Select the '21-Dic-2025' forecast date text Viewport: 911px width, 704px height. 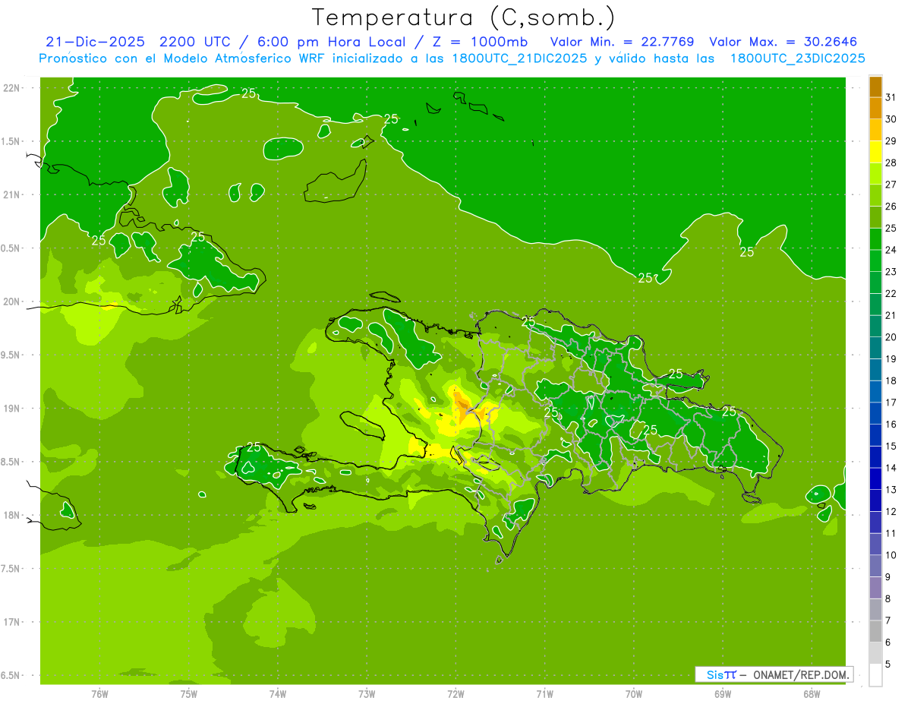tap(95, 42)
